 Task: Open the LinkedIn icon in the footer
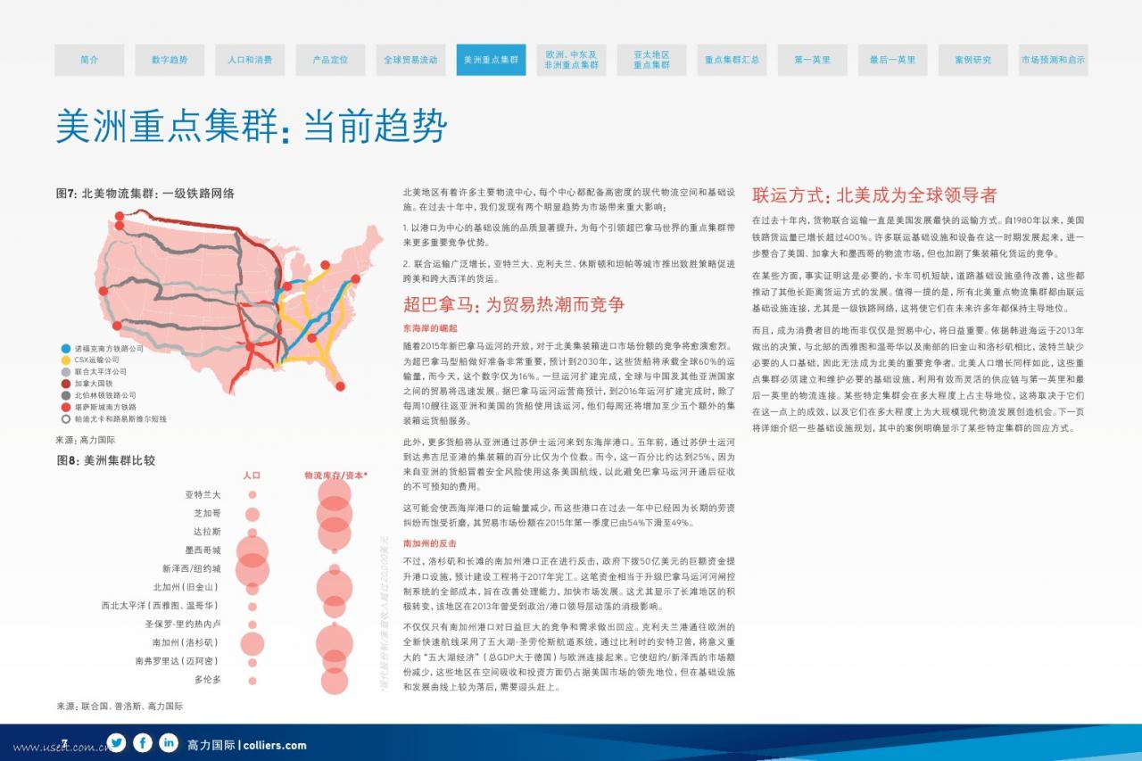(x=169, y=742)
